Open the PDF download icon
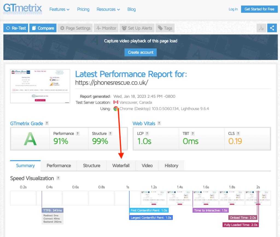 [x=261, y=28]
